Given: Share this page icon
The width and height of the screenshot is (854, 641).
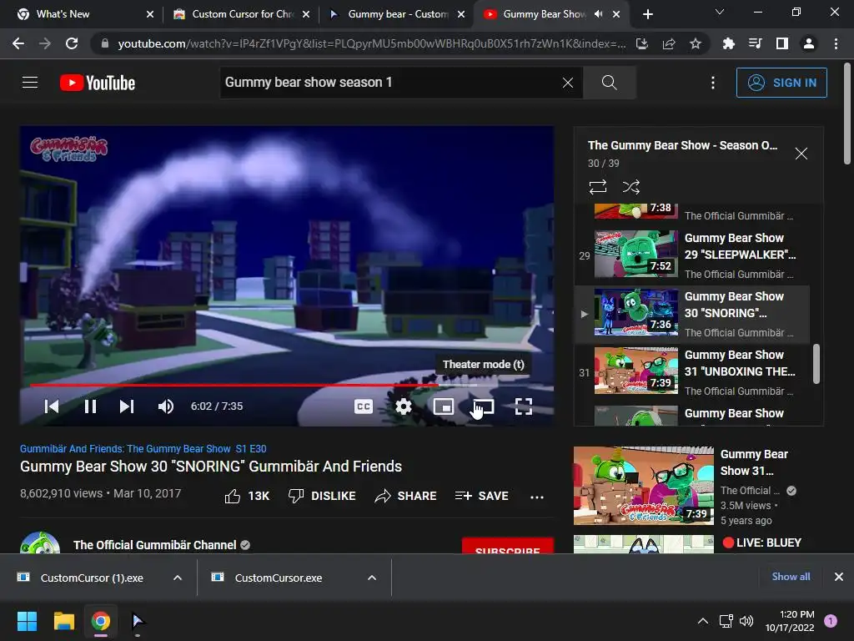Looking at the screenshot, I should tap(669, 43).
